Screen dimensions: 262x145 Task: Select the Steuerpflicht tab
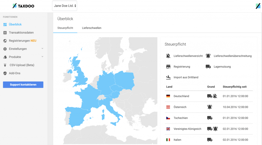65,28
